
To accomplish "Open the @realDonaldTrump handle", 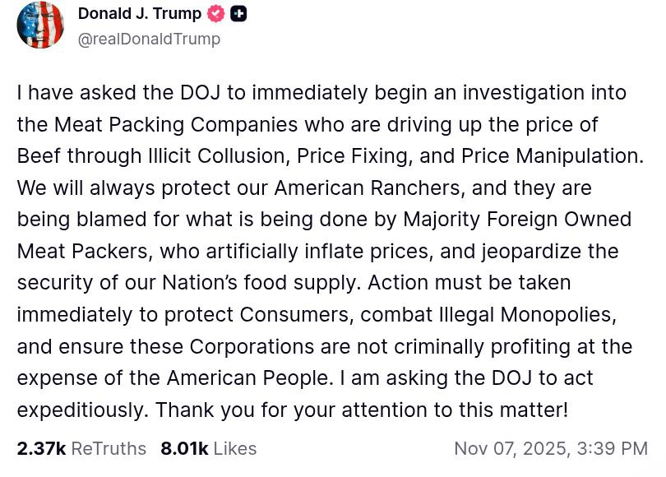I will pyautogui.click(x=149, y=39).
